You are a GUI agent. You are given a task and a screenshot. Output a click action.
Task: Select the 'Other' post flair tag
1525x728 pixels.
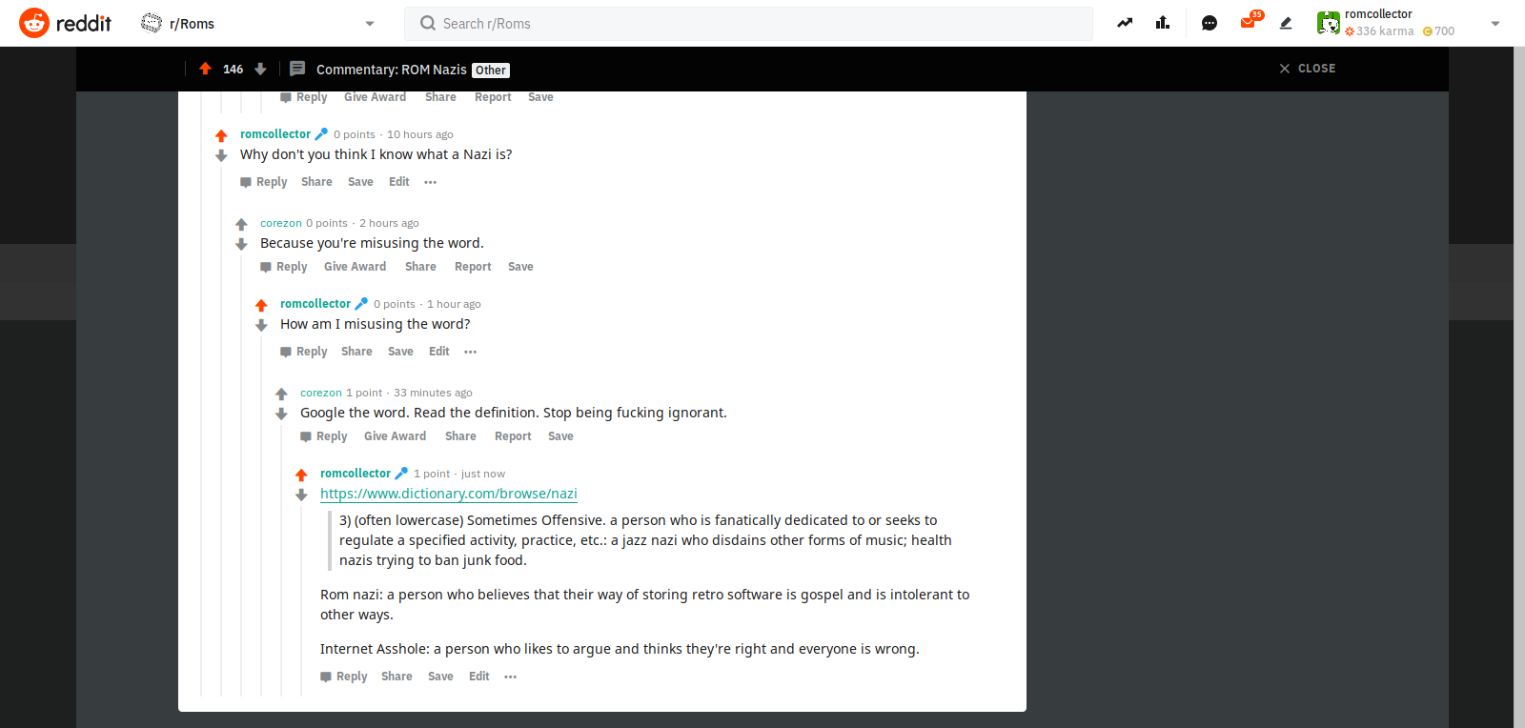click(491, 71)
